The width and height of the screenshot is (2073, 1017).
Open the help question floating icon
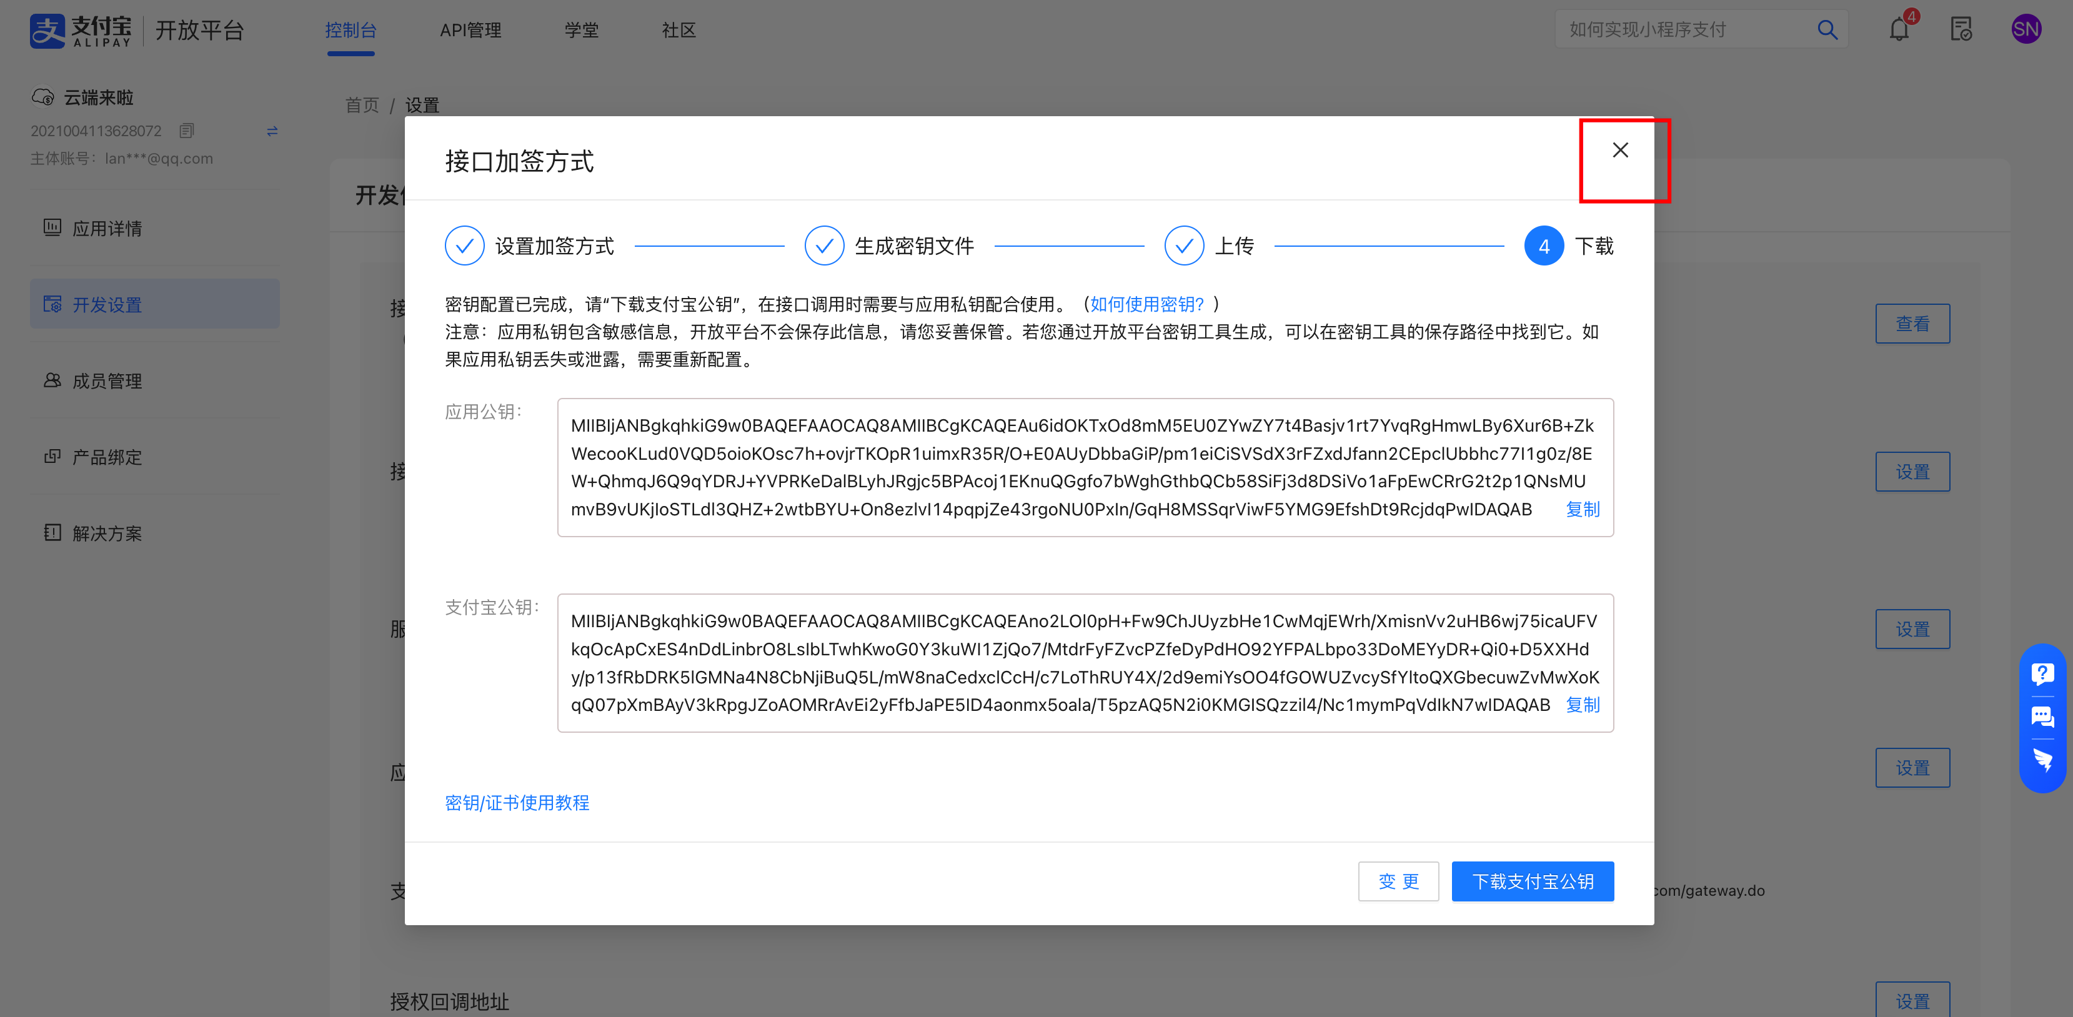click(2042, 673)
